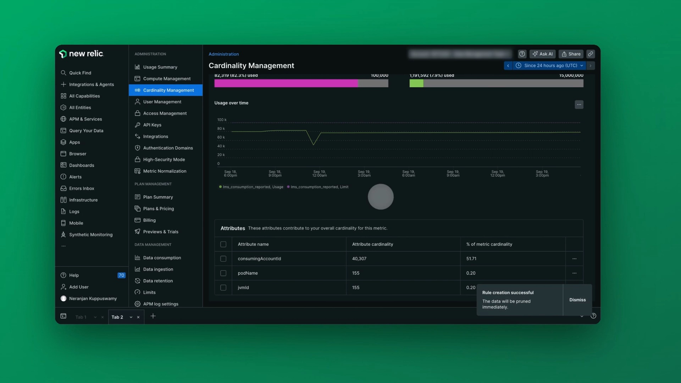Switch to Tab 1
The width and height of the screenshot is (681, 383).
(81, 317)
